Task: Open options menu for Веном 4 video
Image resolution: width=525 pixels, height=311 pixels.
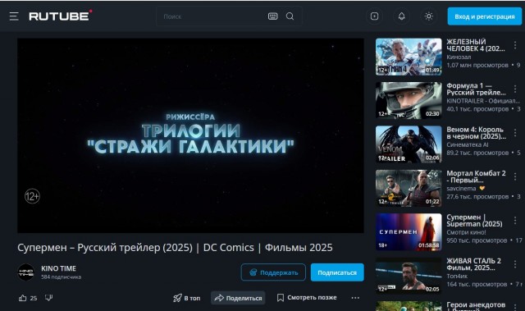Action: (515, 133)
